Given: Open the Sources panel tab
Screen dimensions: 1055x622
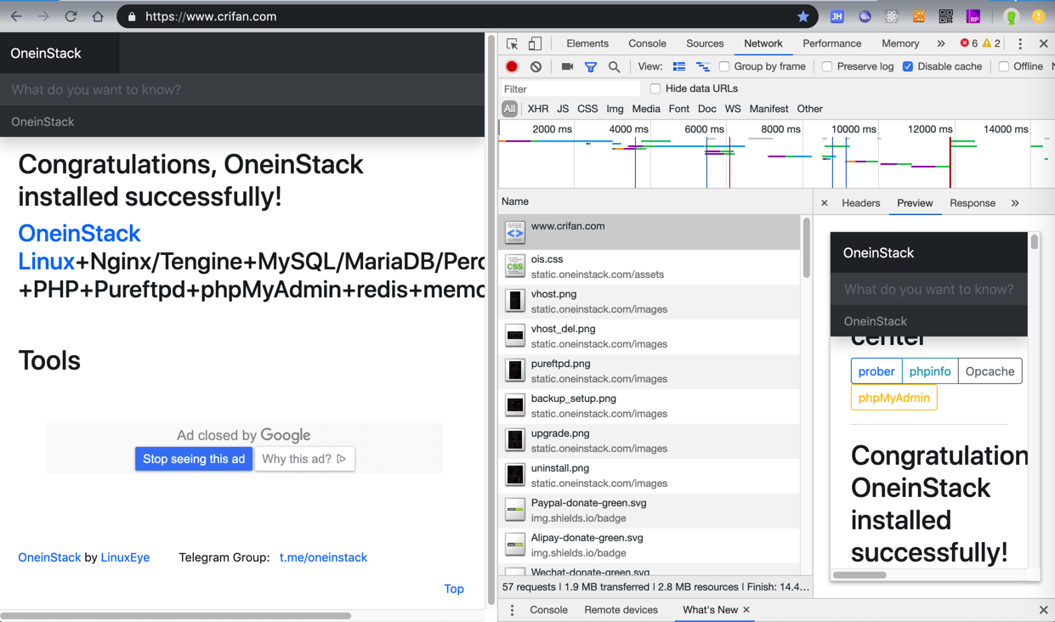Looking at the screenshot, I should [x=705, y=43].
